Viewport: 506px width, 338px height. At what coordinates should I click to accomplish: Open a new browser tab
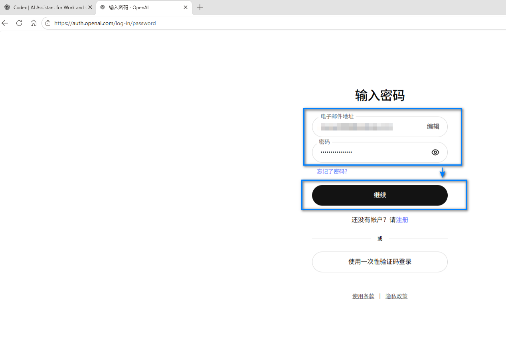coord(200,7)
